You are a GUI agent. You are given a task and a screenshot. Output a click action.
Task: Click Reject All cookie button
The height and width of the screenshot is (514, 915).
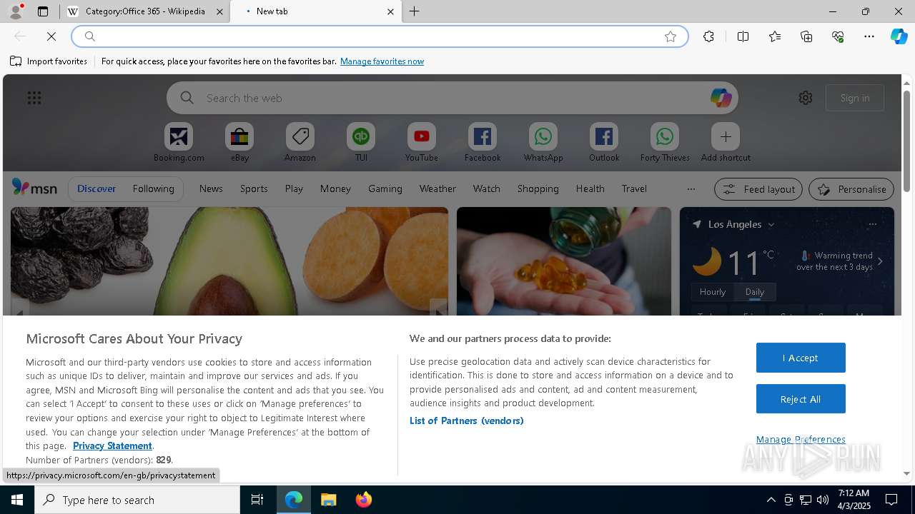(x=801, y=399)
